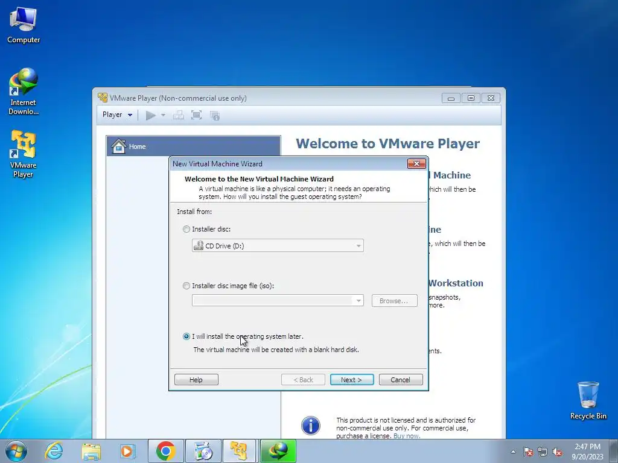The image size is (618, 463).
Task: Click the VMware Player title bar icon
Action: click(x=103, y=98)
